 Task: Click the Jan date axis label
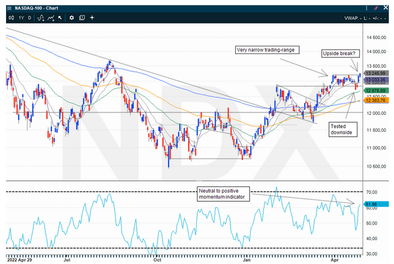[x=247, y=260]
